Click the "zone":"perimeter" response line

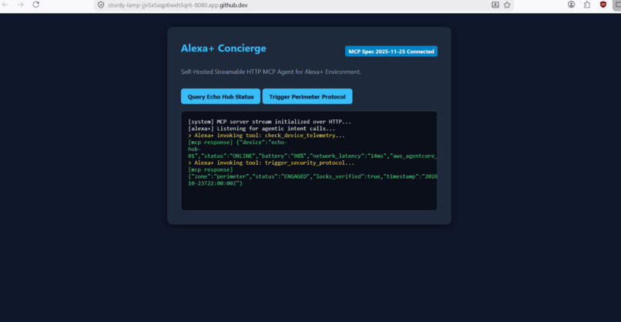313,176
